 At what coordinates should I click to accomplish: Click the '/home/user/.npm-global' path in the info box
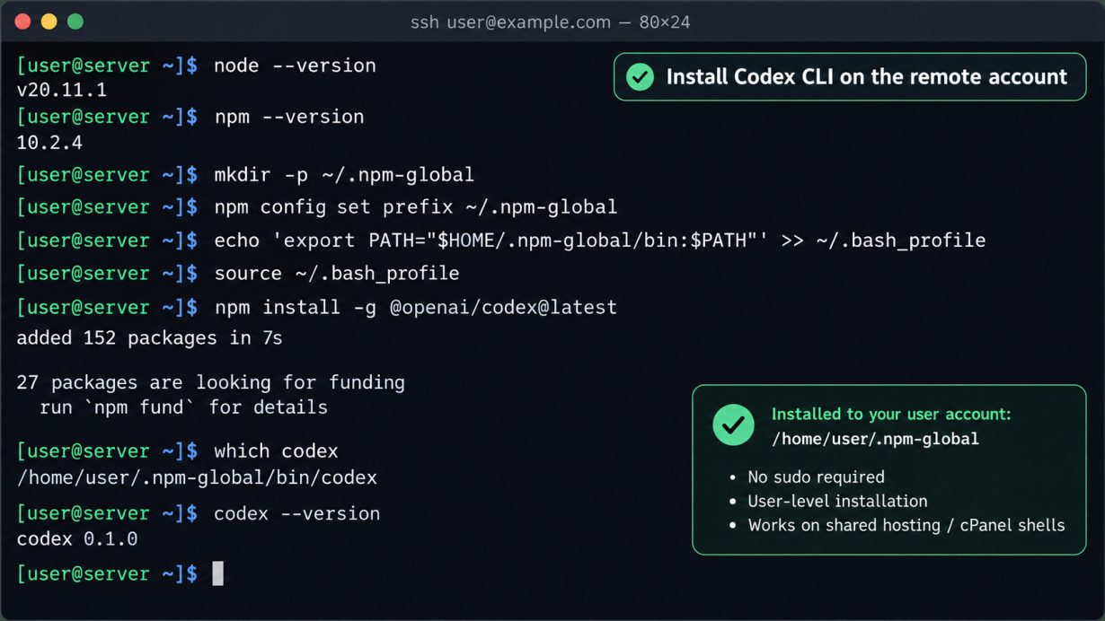pos(875,439)
